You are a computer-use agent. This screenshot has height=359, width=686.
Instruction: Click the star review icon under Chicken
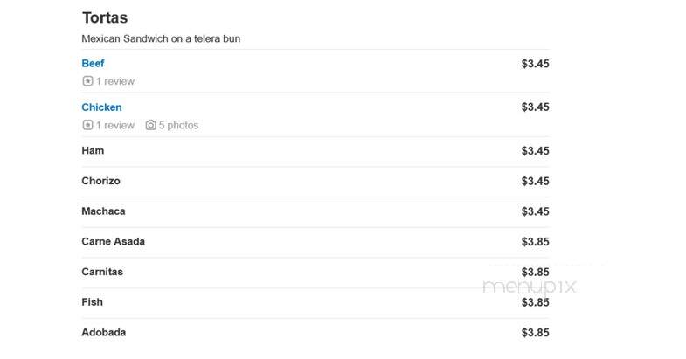(x=87, y=125)
